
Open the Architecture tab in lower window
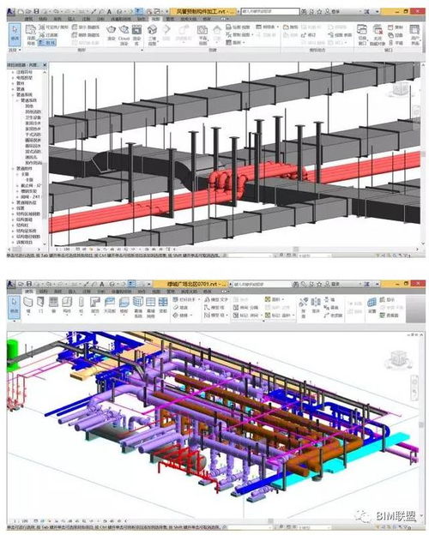[x=29, y=292]
